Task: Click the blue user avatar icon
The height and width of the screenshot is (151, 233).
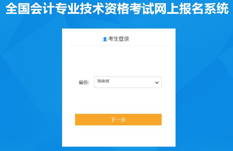Action: pos(105,39)
